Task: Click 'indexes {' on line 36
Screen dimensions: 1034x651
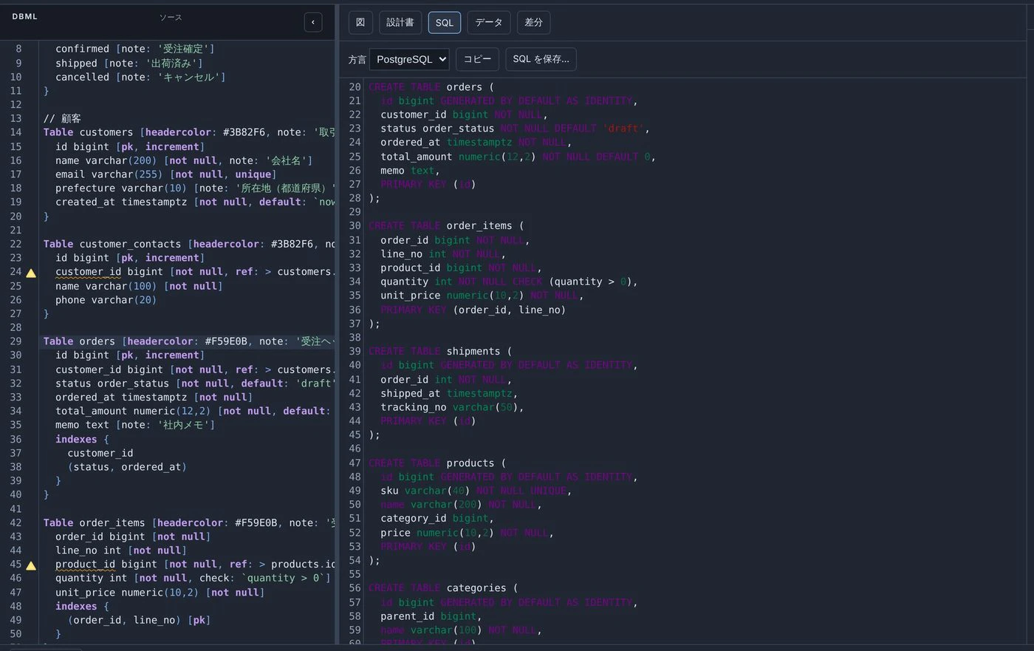Action: (82, 439)
